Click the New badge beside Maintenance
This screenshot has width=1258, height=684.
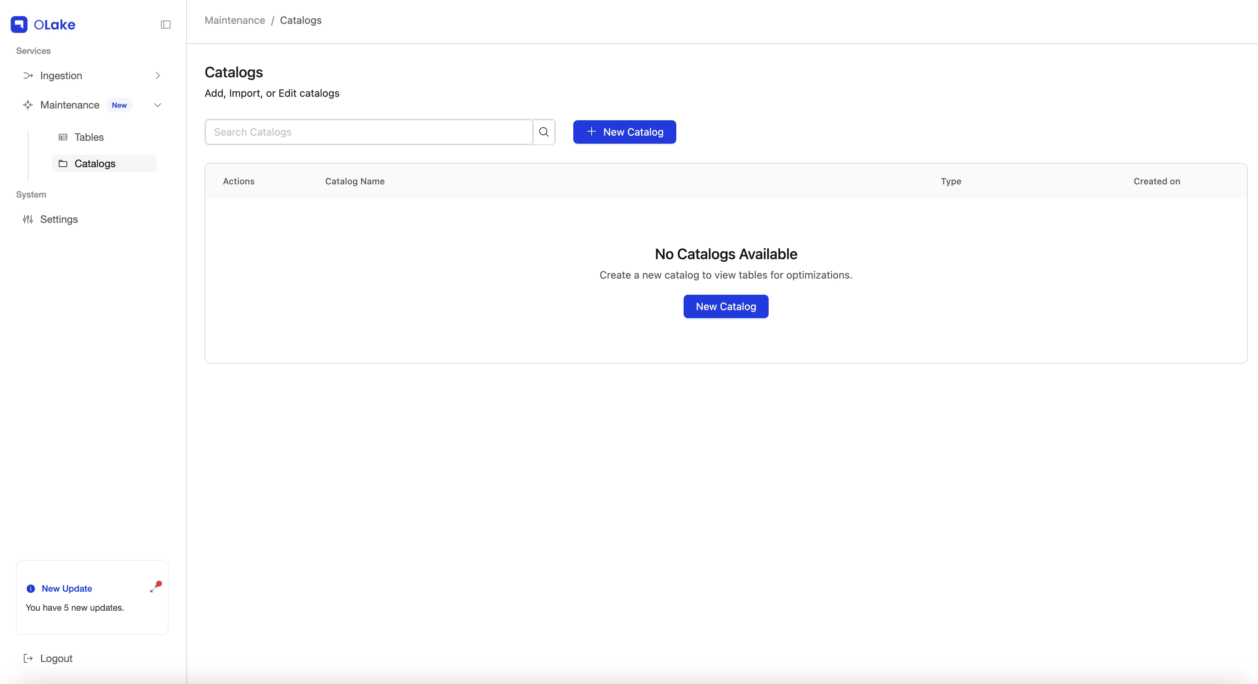coord(119,105)
